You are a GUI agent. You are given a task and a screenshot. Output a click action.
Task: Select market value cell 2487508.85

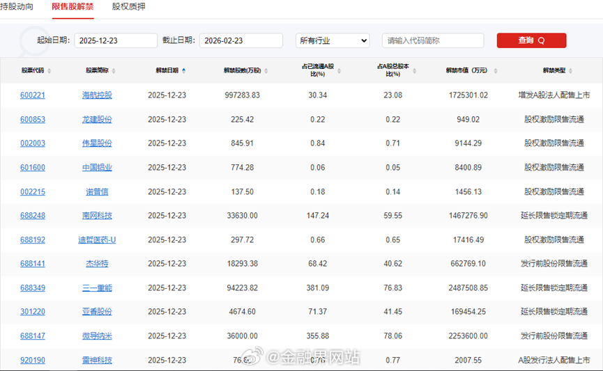pos(468,287)
